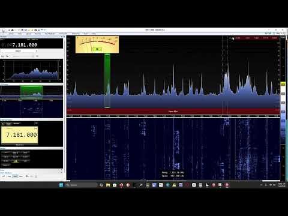Open File Explorer from the taskbar

108,185
